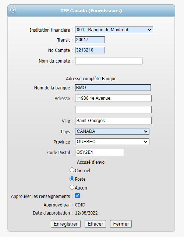
Task: Click the empty second address line field
Action: [x=113, y=110]
